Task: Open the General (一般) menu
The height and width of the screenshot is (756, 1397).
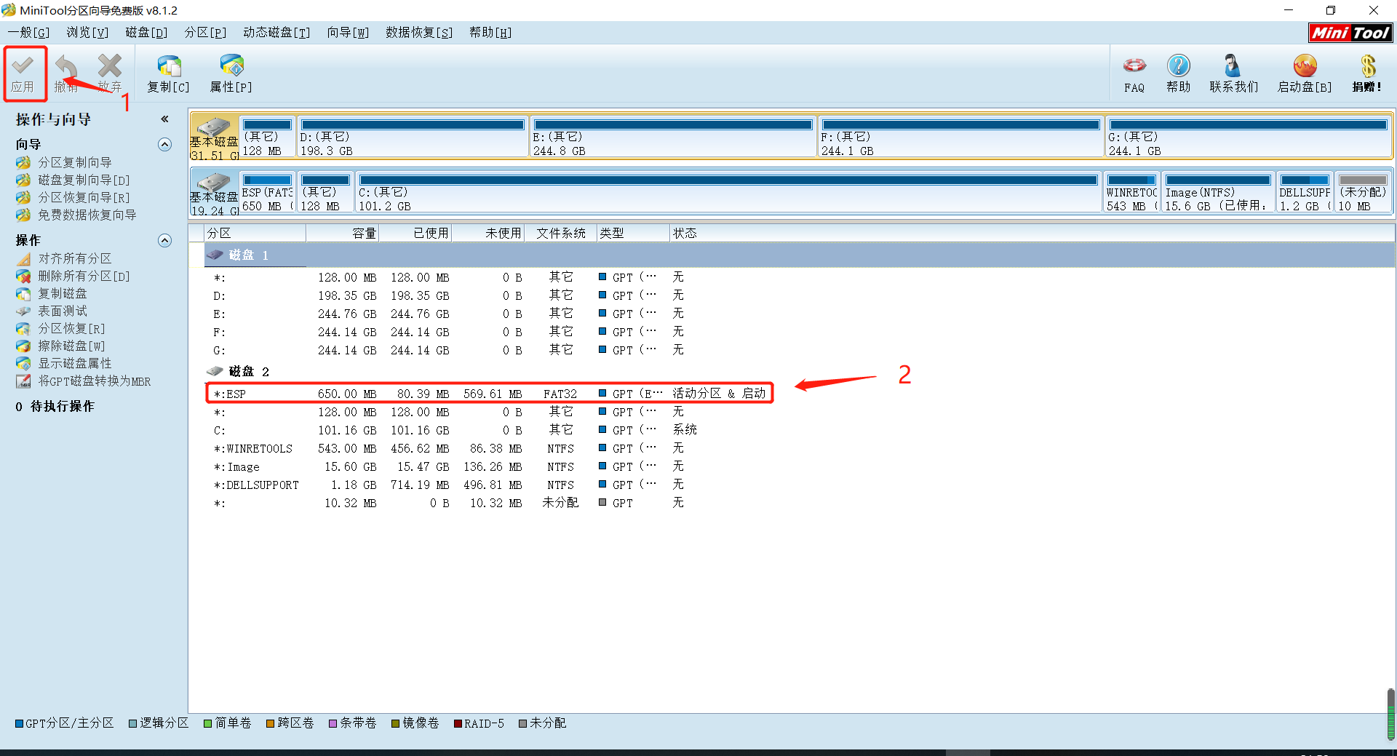Action: [29, 33]
